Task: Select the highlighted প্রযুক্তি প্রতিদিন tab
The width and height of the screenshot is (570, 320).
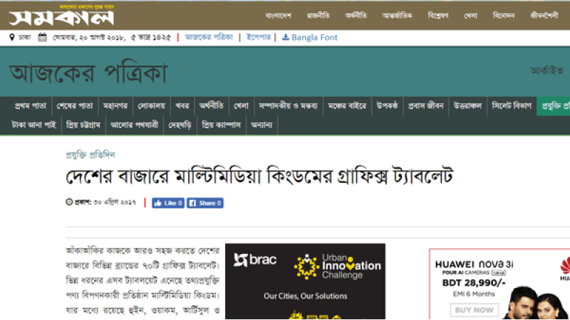Action: (x=554, y=106)
